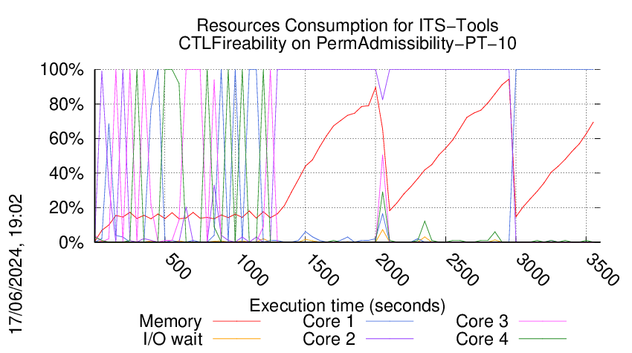632x353 pixels.
Task: Click the 60% y-axis label
Action: tap(66, 139)
